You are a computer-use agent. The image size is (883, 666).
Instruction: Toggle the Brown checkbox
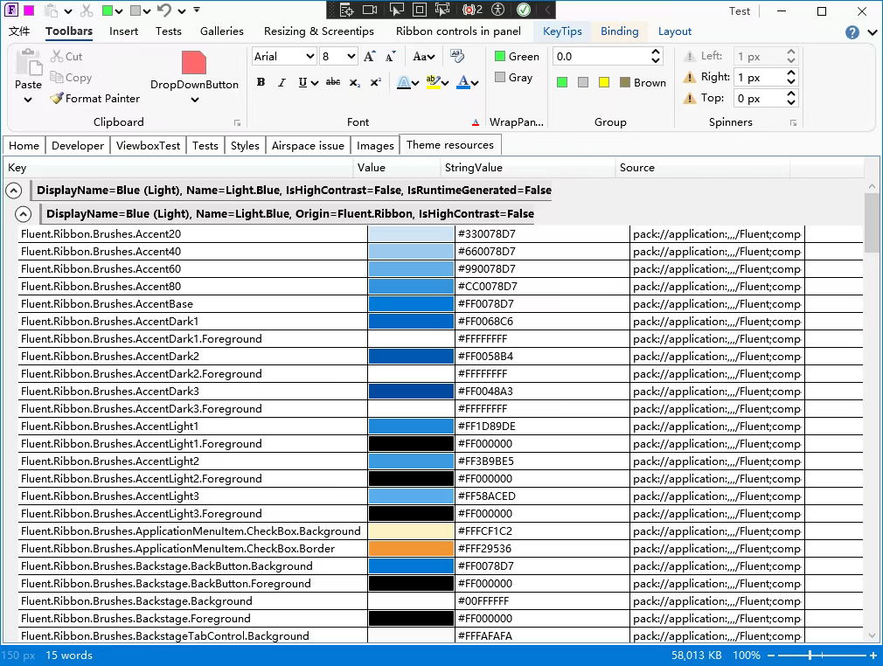coord(627,82)
